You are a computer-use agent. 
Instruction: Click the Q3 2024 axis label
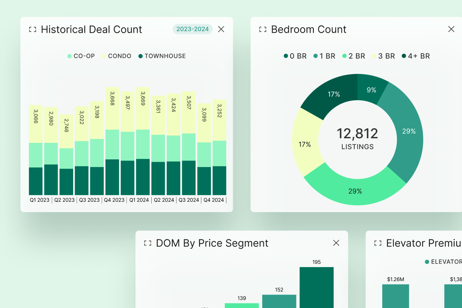(x=189, y=200)
